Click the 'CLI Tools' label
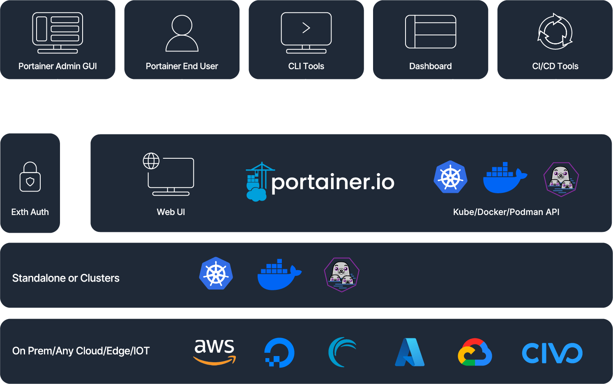This screenshot has width=613, height=384. 306,66
